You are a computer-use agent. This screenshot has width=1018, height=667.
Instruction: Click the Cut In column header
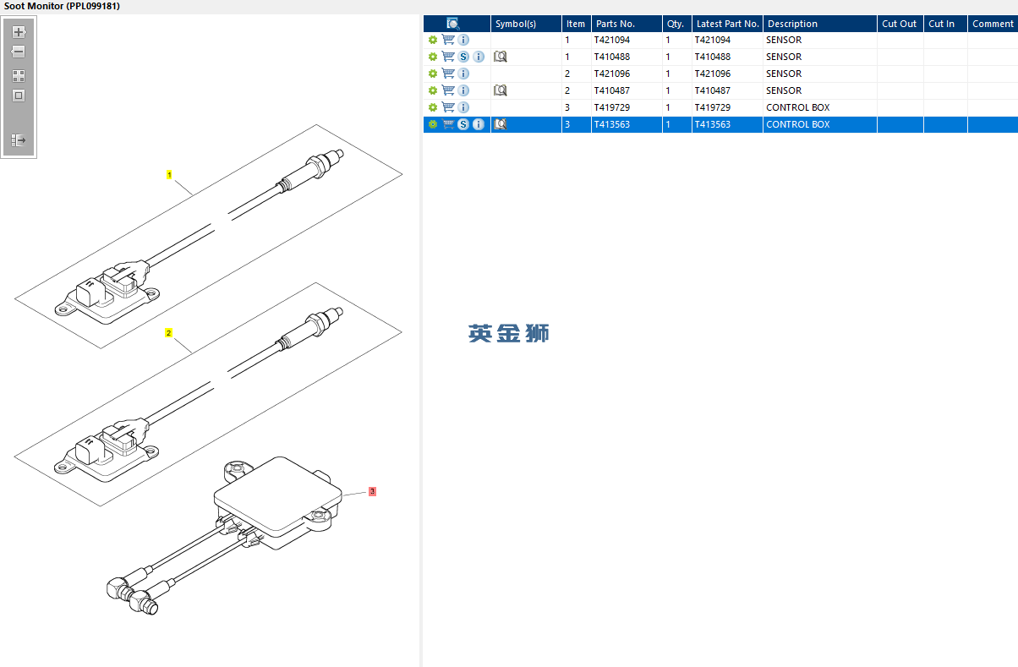tap(945, 24)
